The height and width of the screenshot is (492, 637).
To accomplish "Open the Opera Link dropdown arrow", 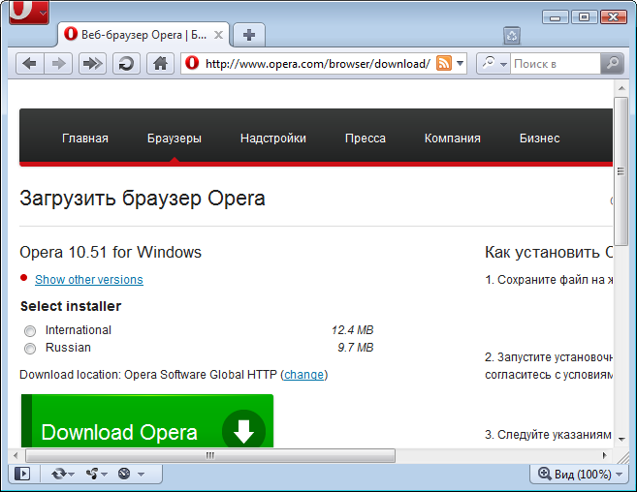I will 72,475.
